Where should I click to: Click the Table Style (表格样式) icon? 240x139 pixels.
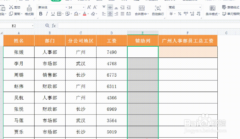pos(224,7)
